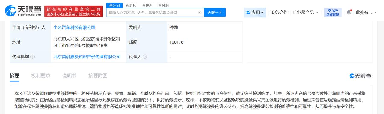Open 小米汽车科技有限公司 company link

[x=74, y=27]
